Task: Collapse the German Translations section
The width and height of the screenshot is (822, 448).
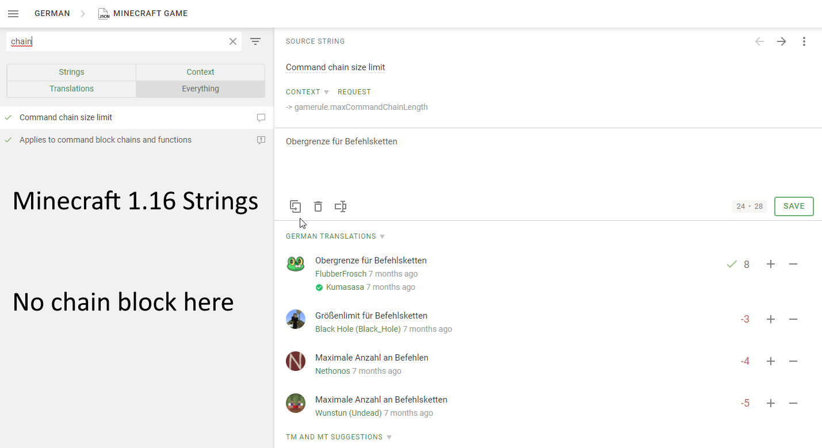Action: coord(335,236)
